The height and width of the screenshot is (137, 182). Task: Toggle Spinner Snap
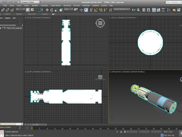coord(105,10)
